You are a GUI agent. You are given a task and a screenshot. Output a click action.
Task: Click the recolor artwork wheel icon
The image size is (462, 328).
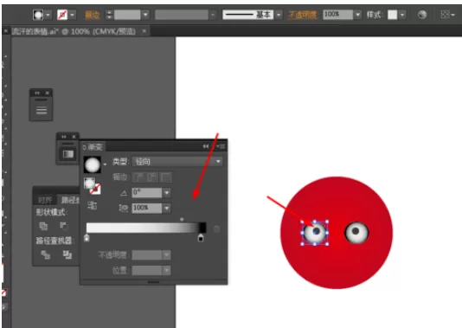point(422,15)
